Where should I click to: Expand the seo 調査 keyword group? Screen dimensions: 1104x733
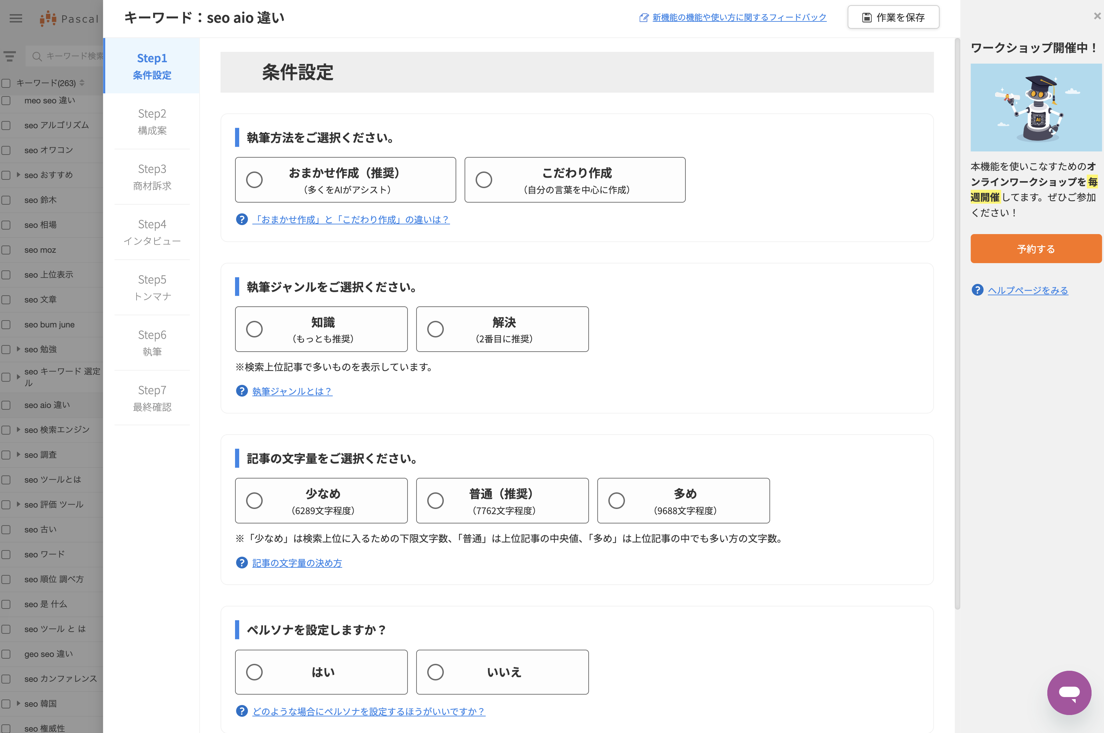point(18,454)
